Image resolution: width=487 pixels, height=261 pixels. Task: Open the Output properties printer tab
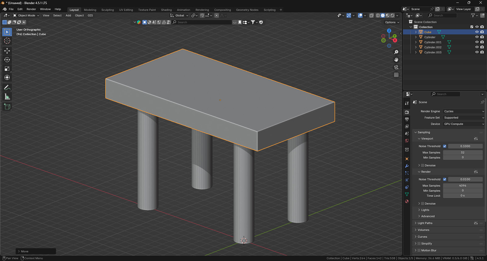407,119
